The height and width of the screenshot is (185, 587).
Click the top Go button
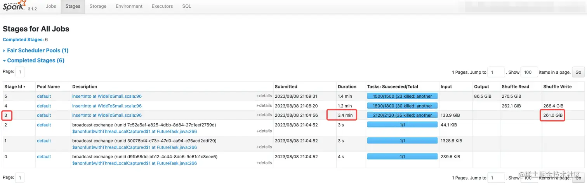(578, 72)
